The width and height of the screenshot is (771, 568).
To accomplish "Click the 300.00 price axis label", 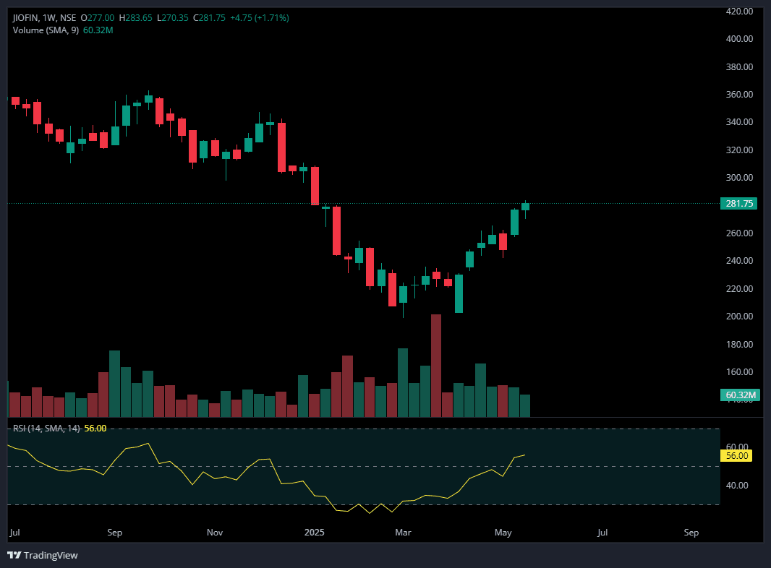I will coord(739,177).
